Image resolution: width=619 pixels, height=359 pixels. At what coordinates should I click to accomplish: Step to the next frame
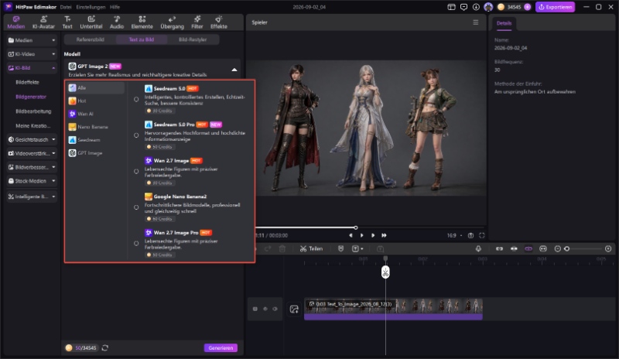(373, 235)
